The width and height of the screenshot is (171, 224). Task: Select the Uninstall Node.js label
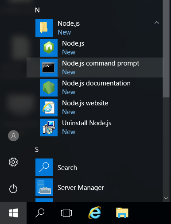pyautogui.click(x=87, y=123)
